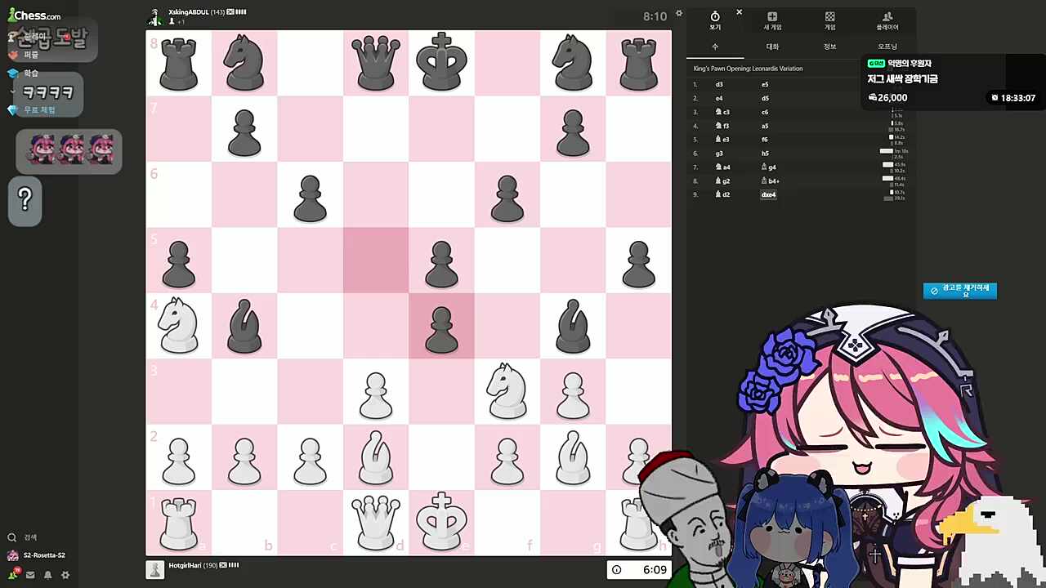Click XskingABDUL's avatar thumbnail

154,16
